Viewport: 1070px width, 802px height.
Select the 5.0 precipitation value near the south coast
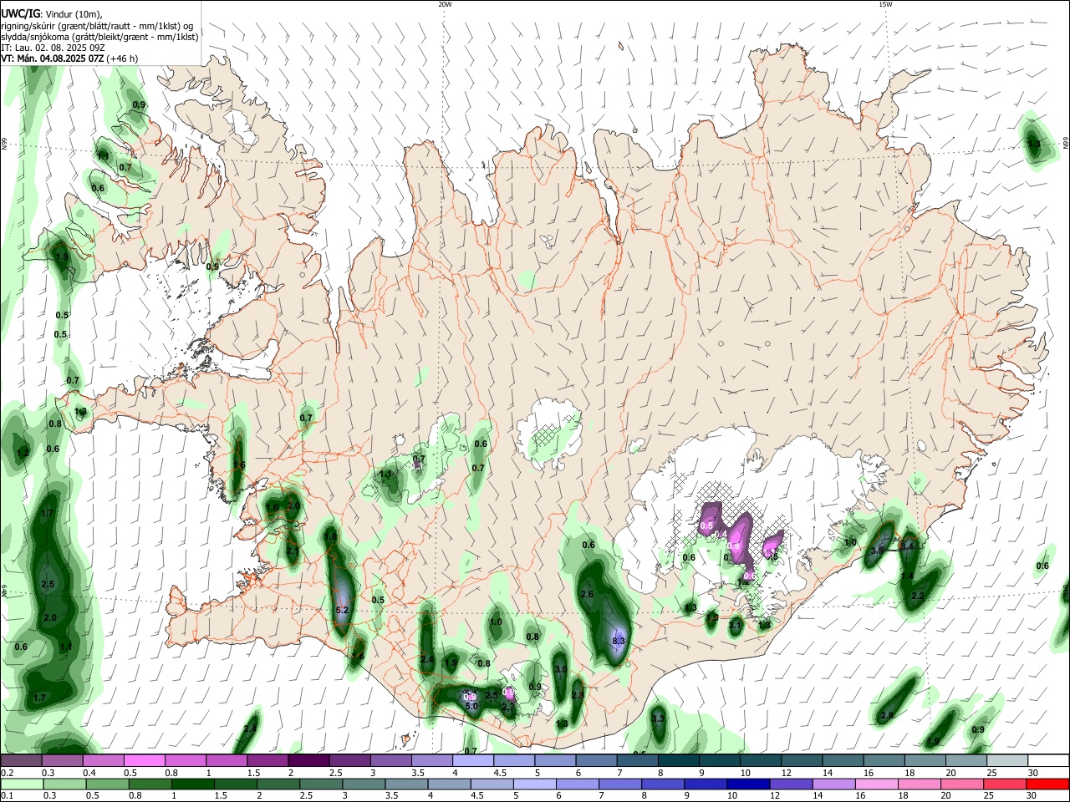click(x=471, y=706)
